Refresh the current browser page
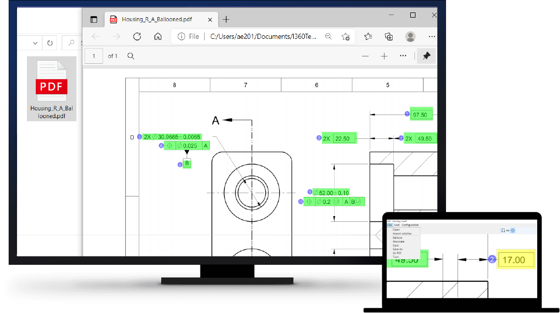This screenshot has height=313, width=560. 137,36
